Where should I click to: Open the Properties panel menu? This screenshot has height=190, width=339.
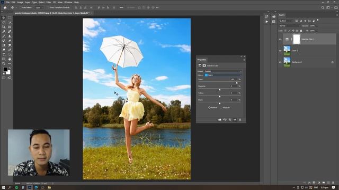click(244, 60)
